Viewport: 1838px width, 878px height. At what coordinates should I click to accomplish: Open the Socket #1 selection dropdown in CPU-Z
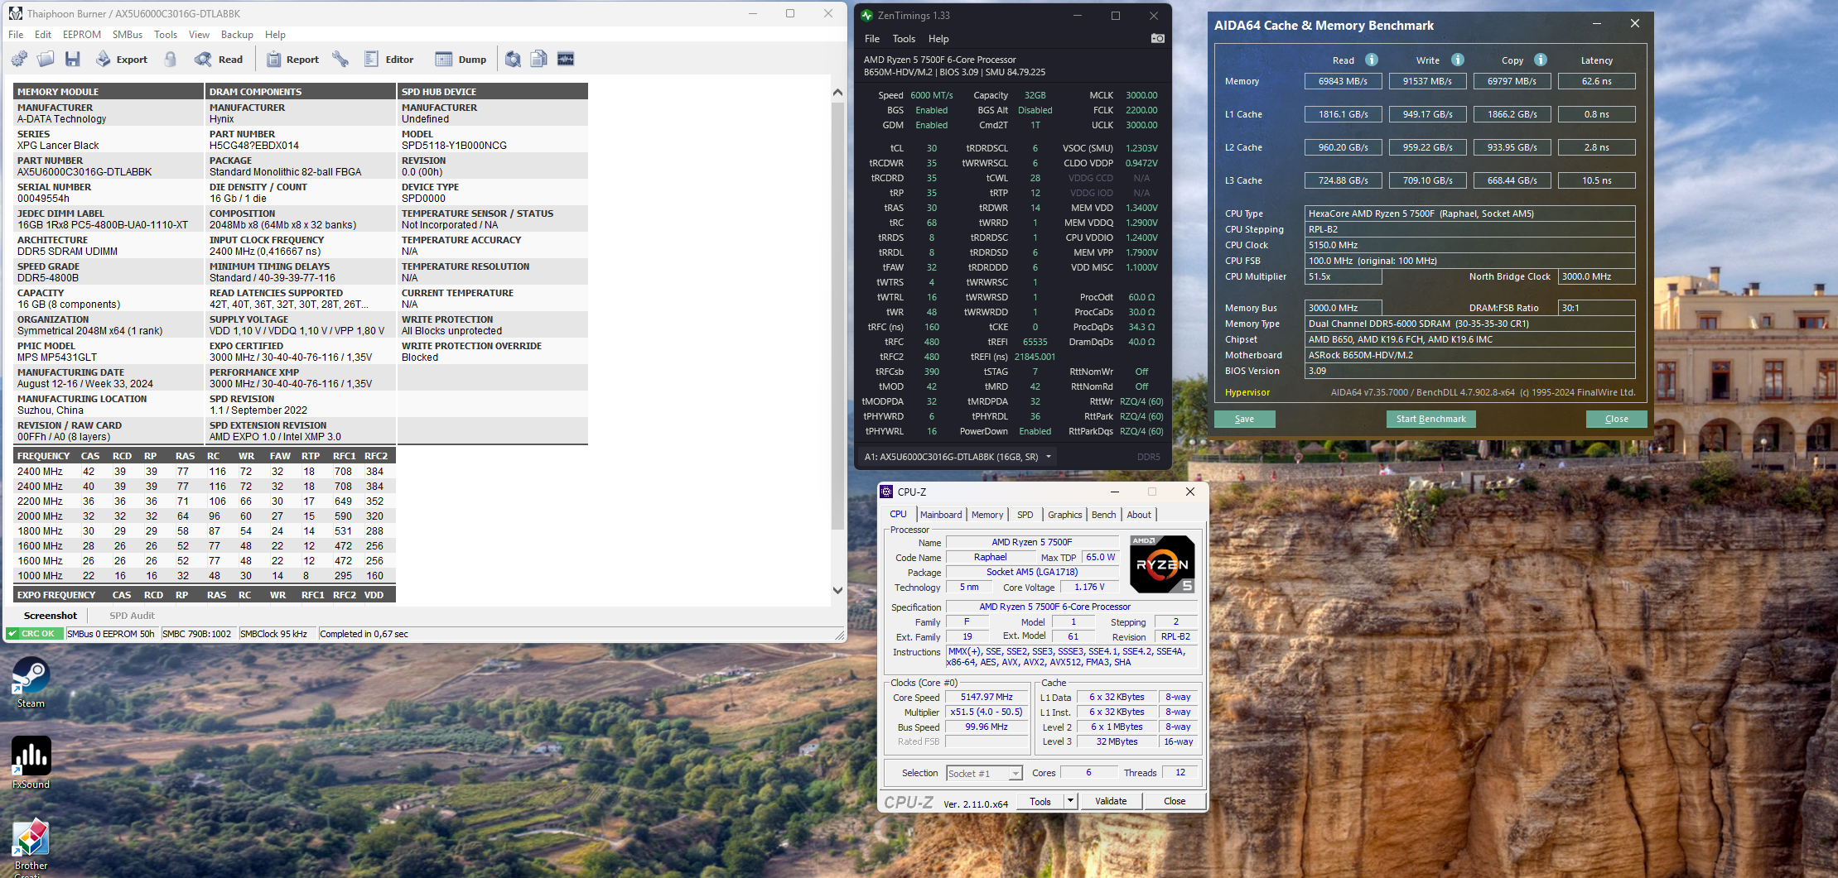[984, 773]
